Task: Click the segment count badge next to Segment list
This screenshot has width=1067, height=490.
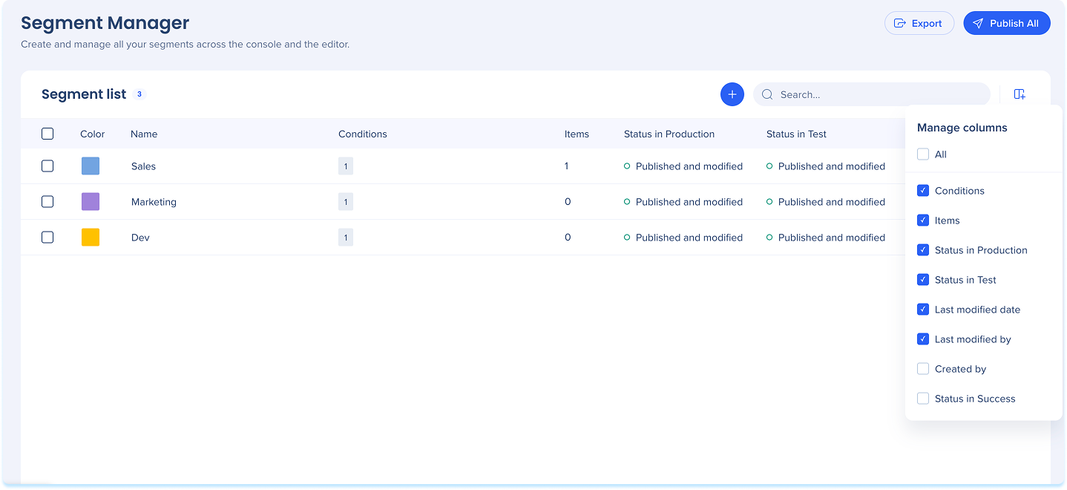Action: 139,94
